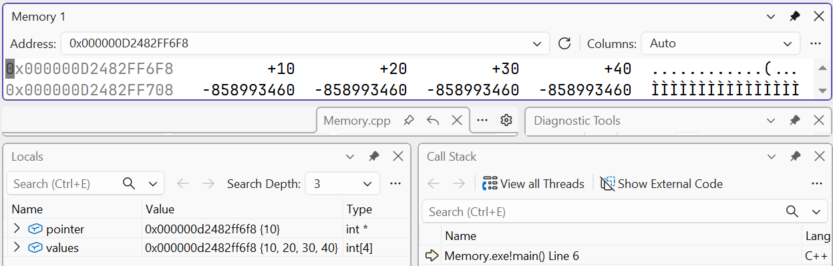Click the Call Stack back arrow

click(434, 183)
